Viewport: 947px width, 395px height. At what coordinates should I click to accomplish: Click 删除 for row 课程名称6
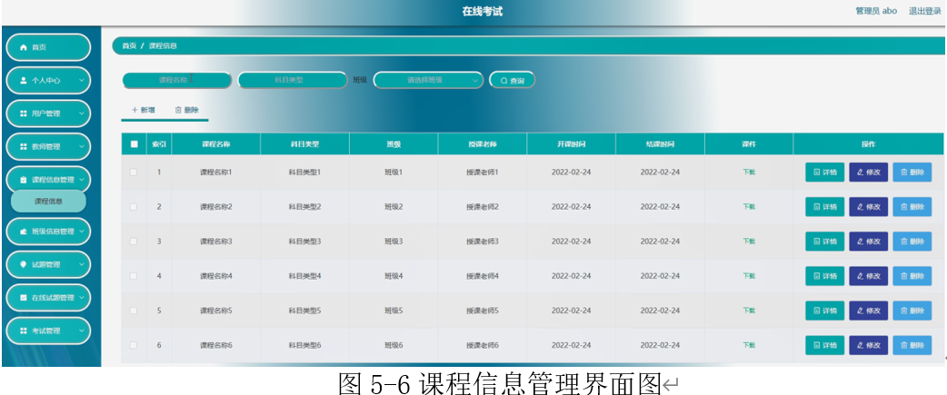(x=912, y=345)
